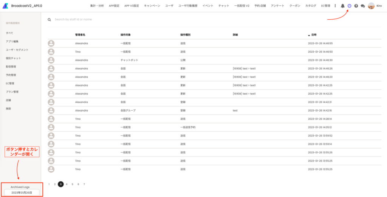Viewport: 387px width, 197px height.
Task: Open the chat bubbles icon
Action: pos(363,6)
